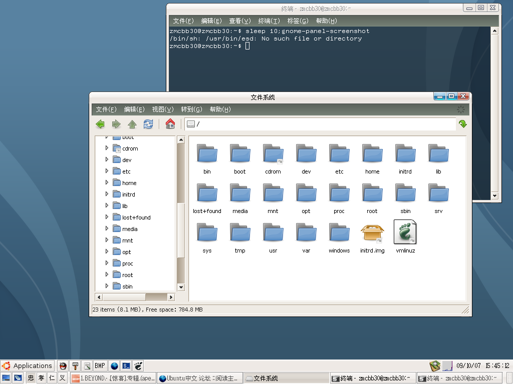The width and height of the screenshot is (513, 384).
Task: Expand the initrd tree node
Action: tap(107, 194)
